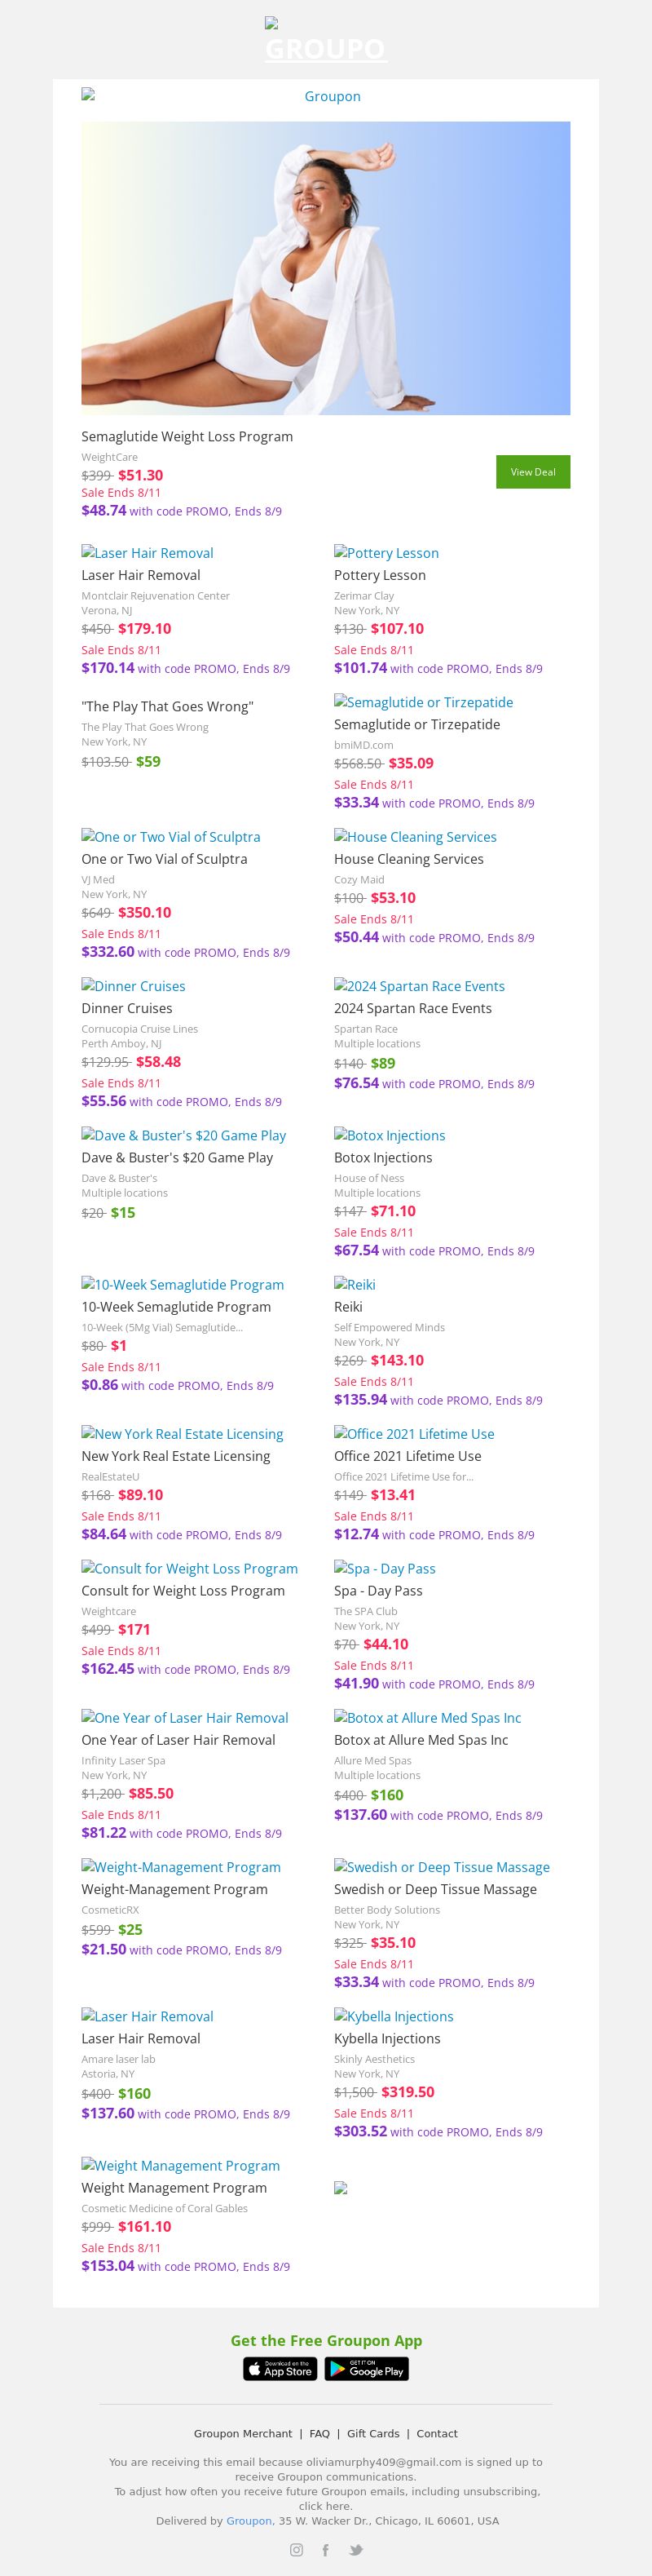Image resolution: width=652 pixels, height=2576 pixels.
Task: Open the Pottery Lesson image link
Action: tap(386, 553)
